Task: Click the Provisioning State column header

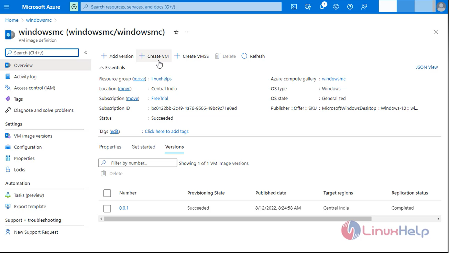Action: coord(206,193)
